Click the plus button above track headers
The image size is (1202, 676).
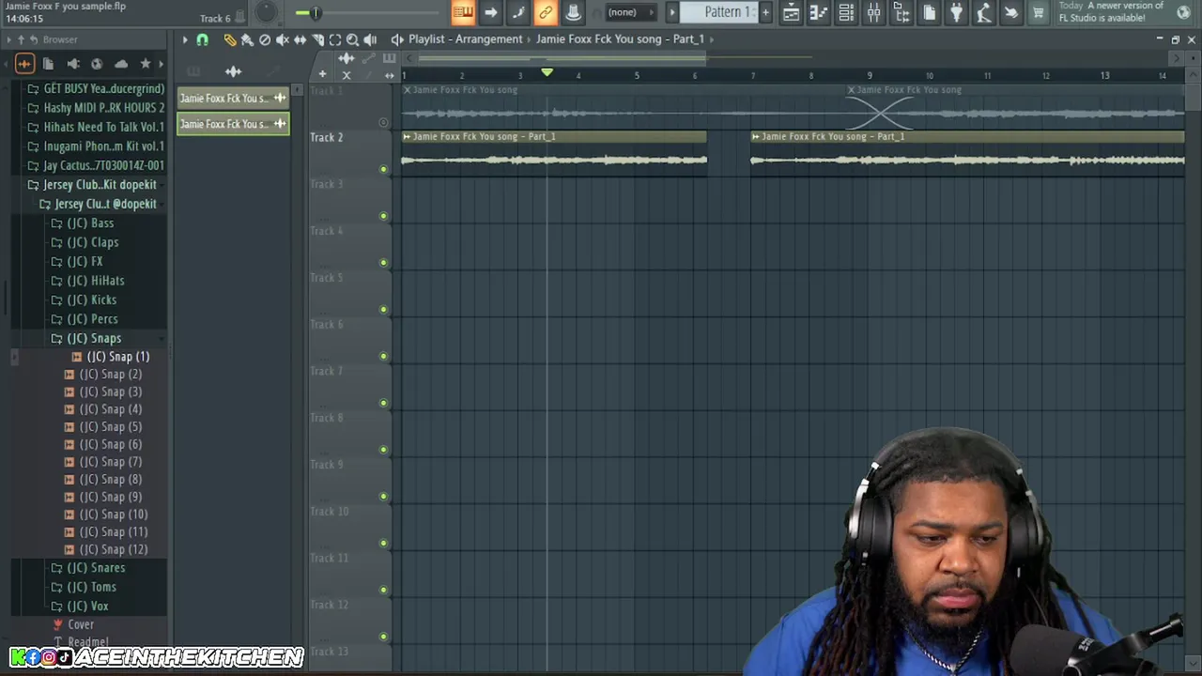pos(322,74)
